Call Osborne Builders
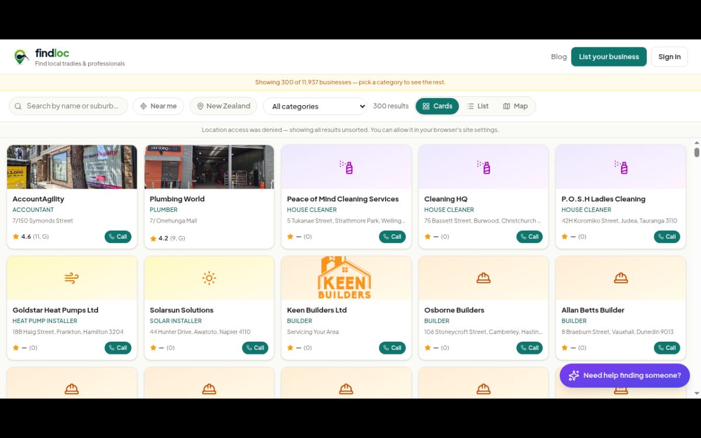The height and width of the screenshot is (438, 701). point(530,347)
